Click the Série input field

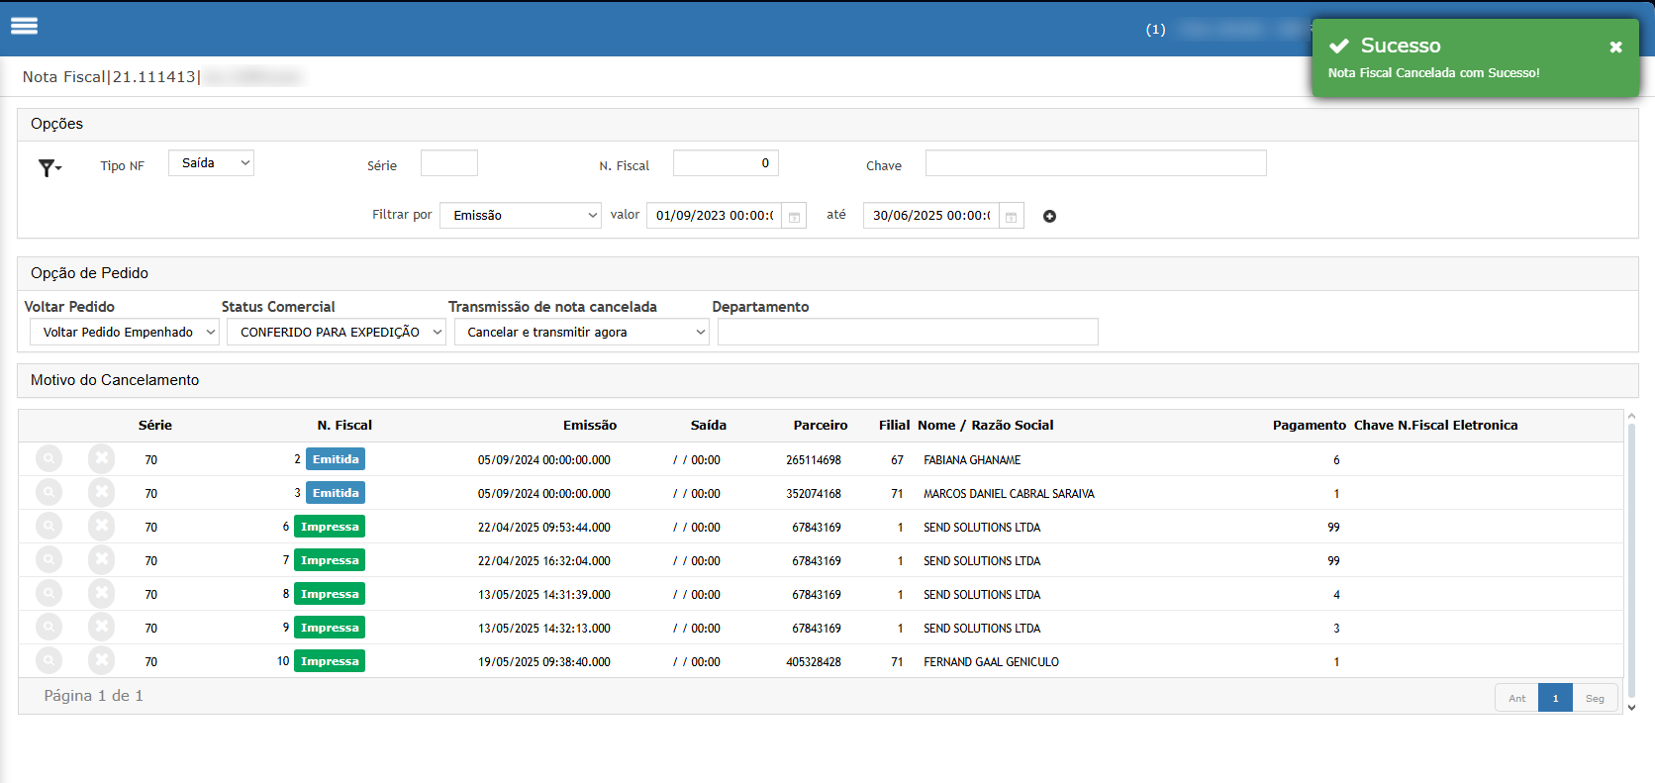point(449,163)
